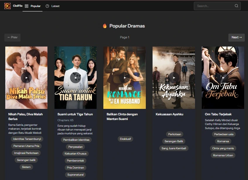Click the flame icon in Popular Dramas heading
Image resolution: width=248 pixels, height=180 pixels.
pyautogui.click(x=105, y=26)
